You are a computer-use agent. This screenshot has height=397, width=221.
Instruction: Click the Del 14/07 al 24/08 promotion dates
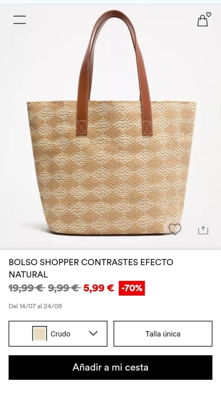tap(35, 306)
